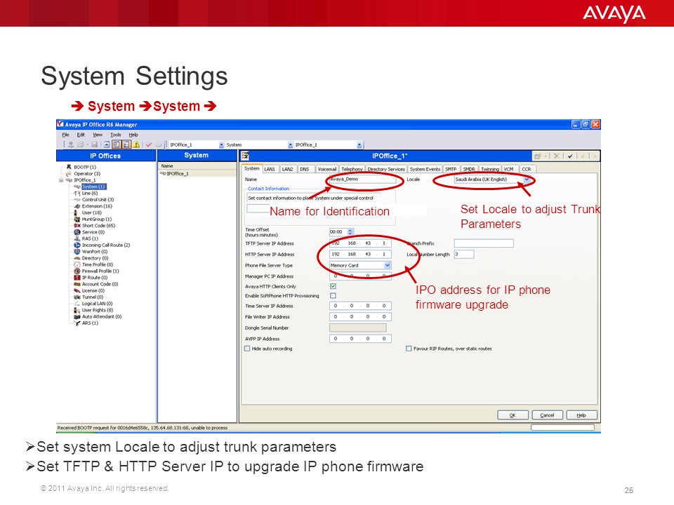Switch to the Twinning tab
The image size is (674, 505).
[x=490, y=169]
